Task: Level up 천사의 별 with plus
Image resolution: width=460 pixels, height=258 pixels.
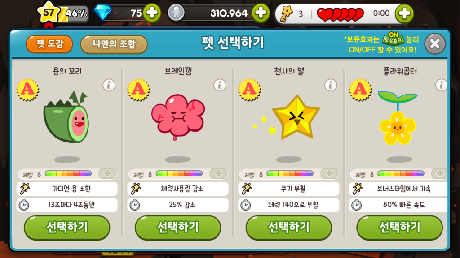Action: [x=329, y=173]
